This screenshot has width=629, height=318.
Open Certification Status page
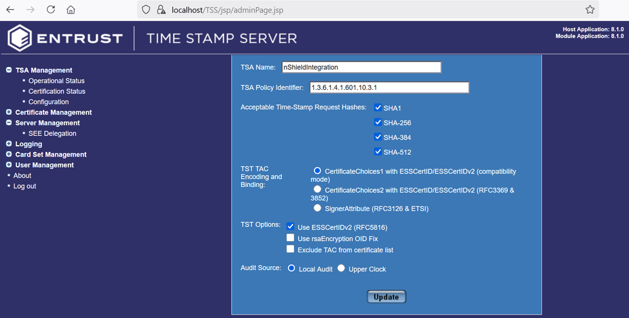[57, 91]
